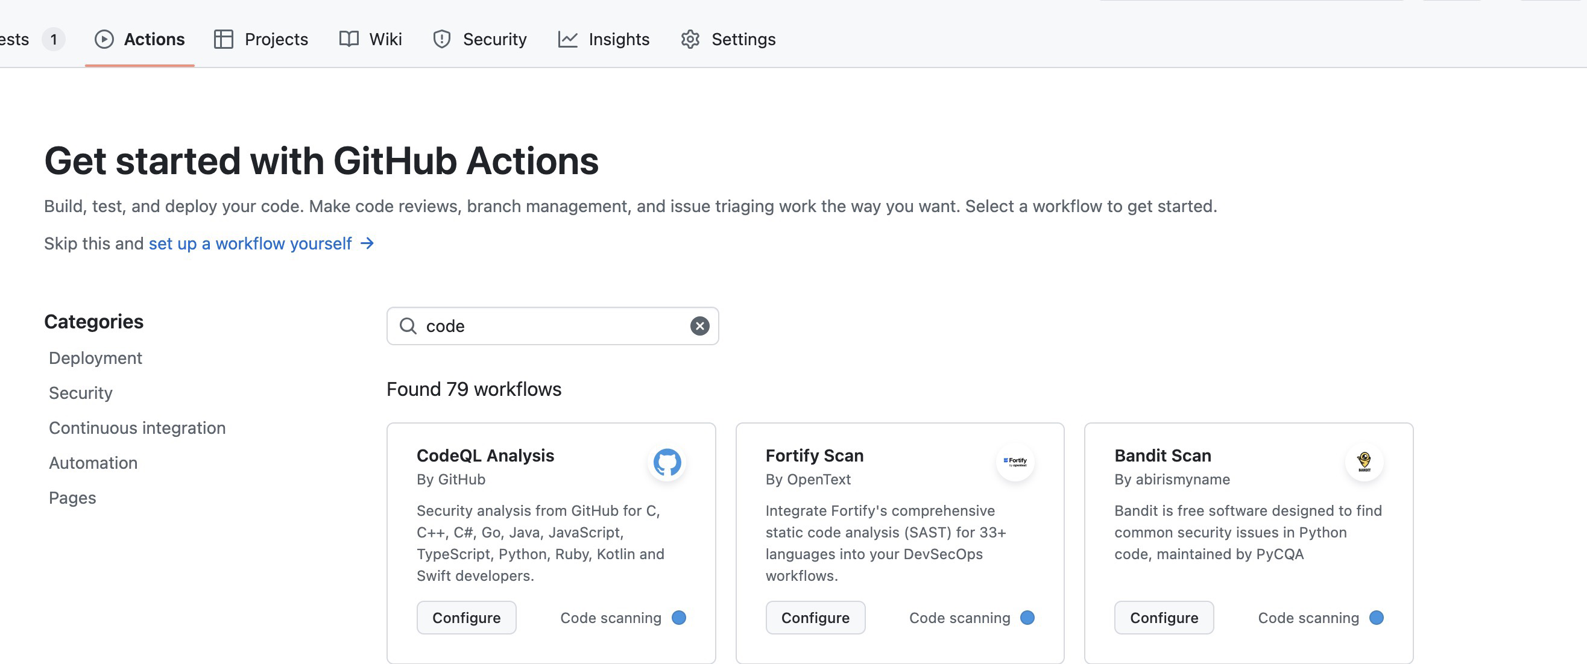Image resolution: width=1587 pixels, height=664 pixels.
Task: Click the blue dot on CodeQL Analysis card
Action: pos(678,617)
